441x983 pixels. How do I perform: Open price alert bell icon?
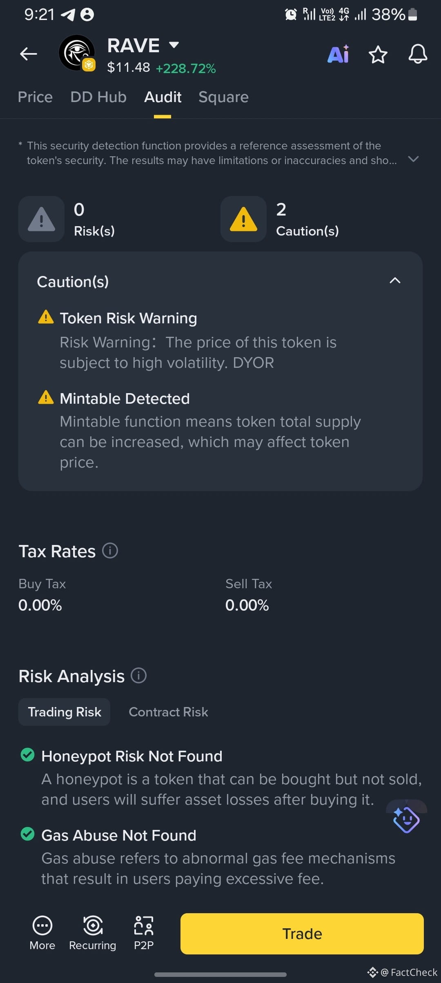418,54
